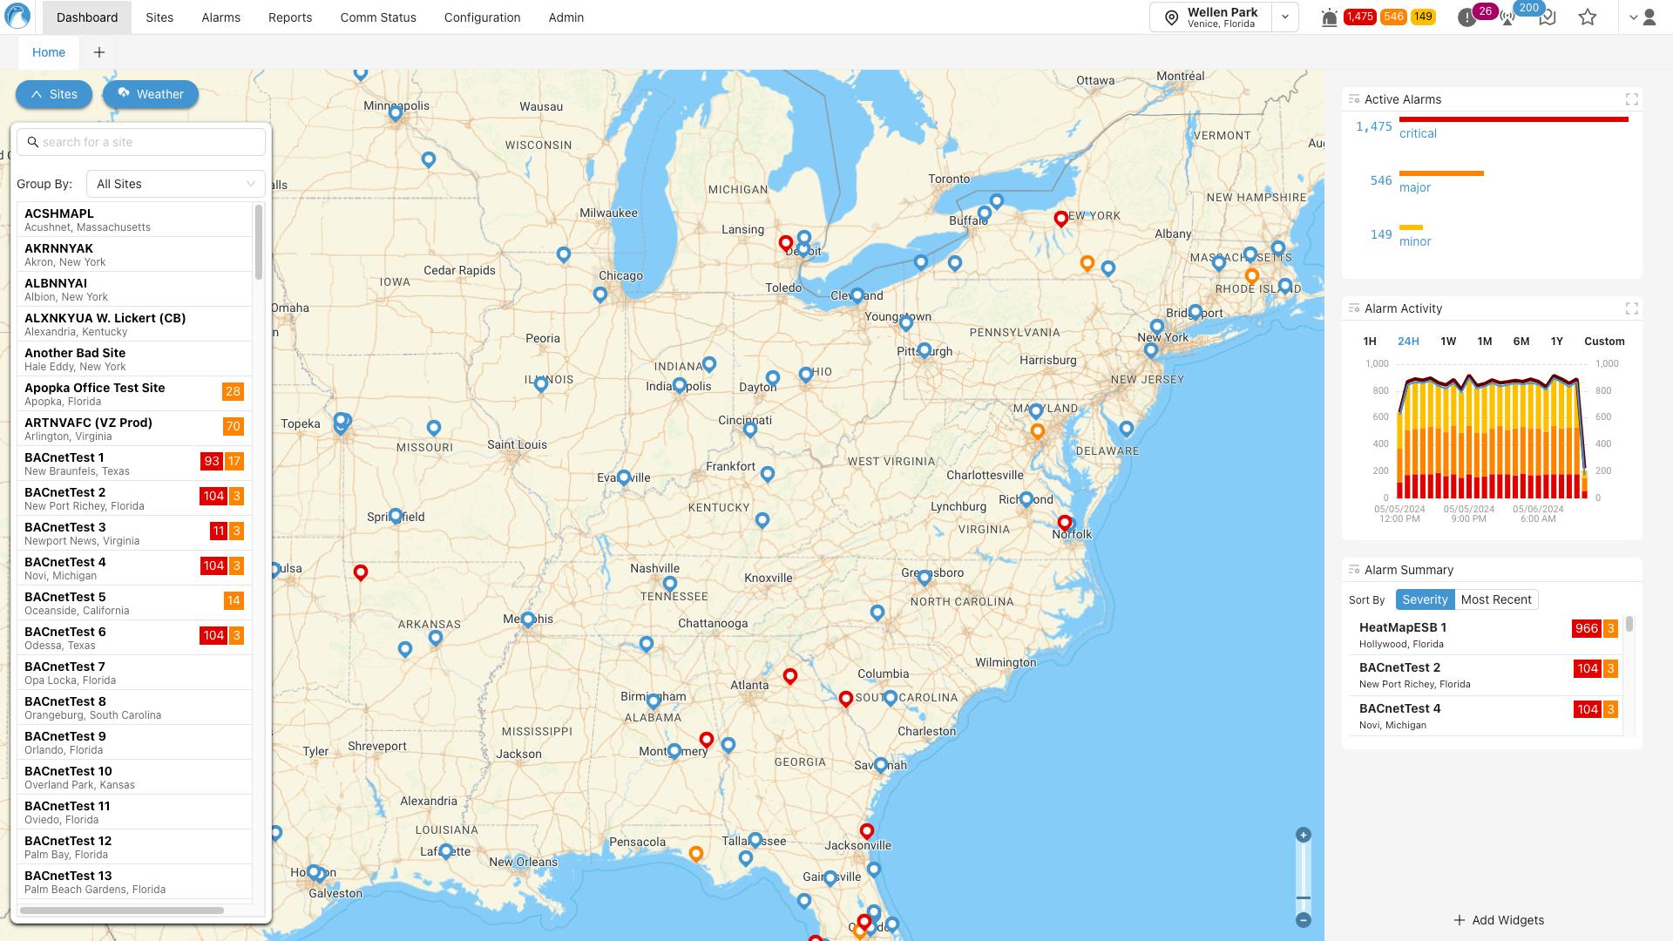
Task: Click the map zoom-in plus button
Action: (x=1304, y=835)
